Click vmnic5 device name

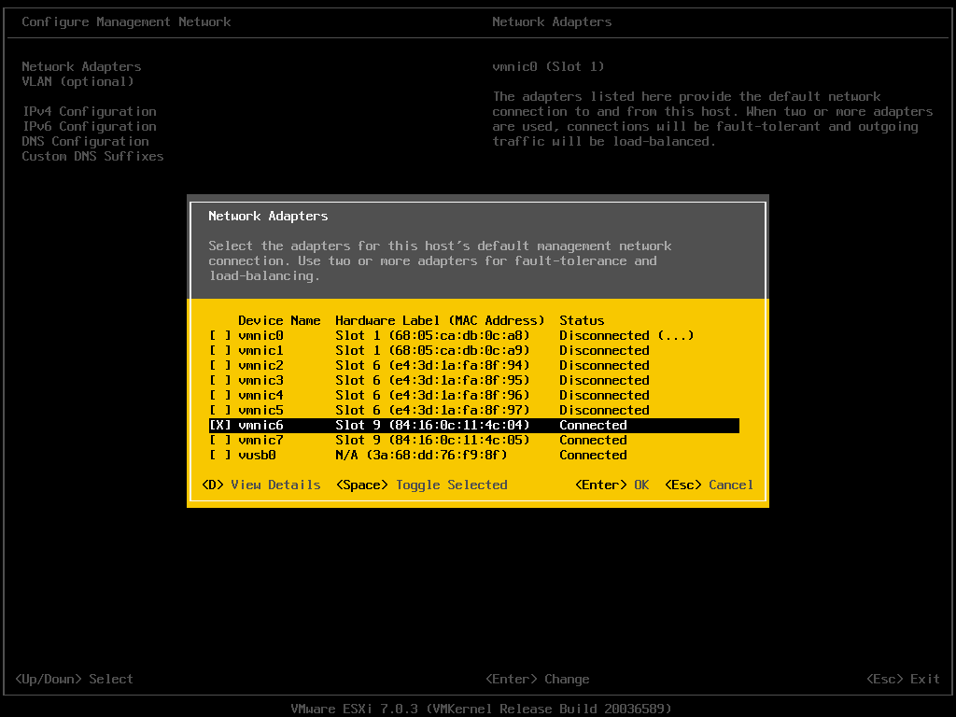[261, 411]
